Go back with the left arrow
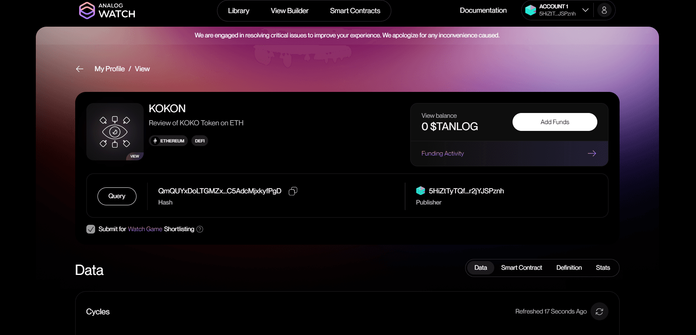 [80, 69]
